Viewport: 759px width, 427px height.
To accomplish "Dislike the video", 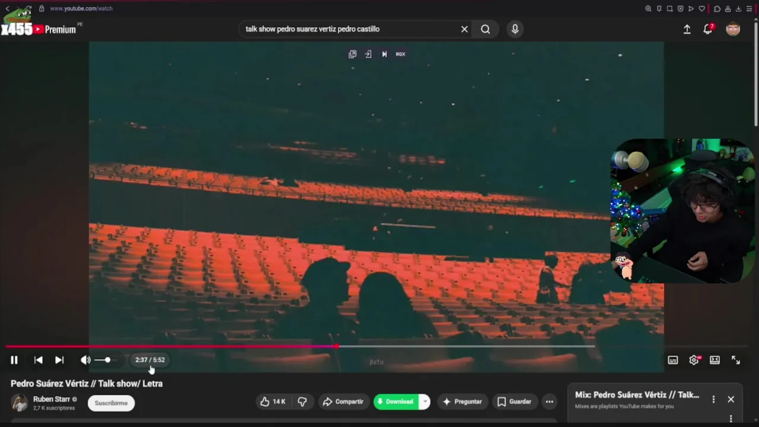I will click(302, 401).
